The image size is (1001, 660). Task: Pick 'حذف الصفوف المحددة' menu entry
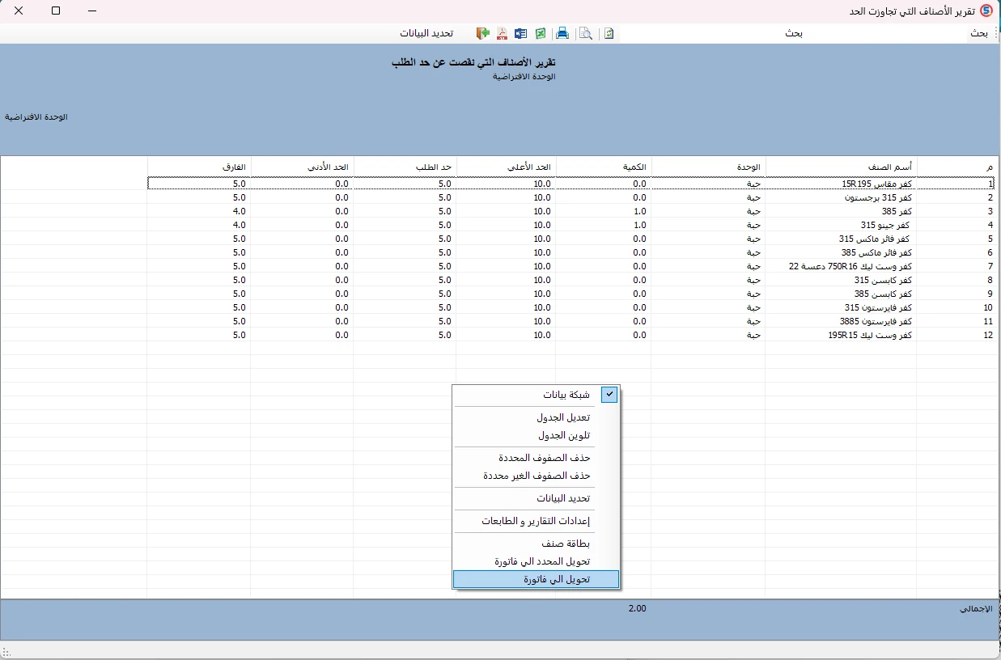[537, 458]
